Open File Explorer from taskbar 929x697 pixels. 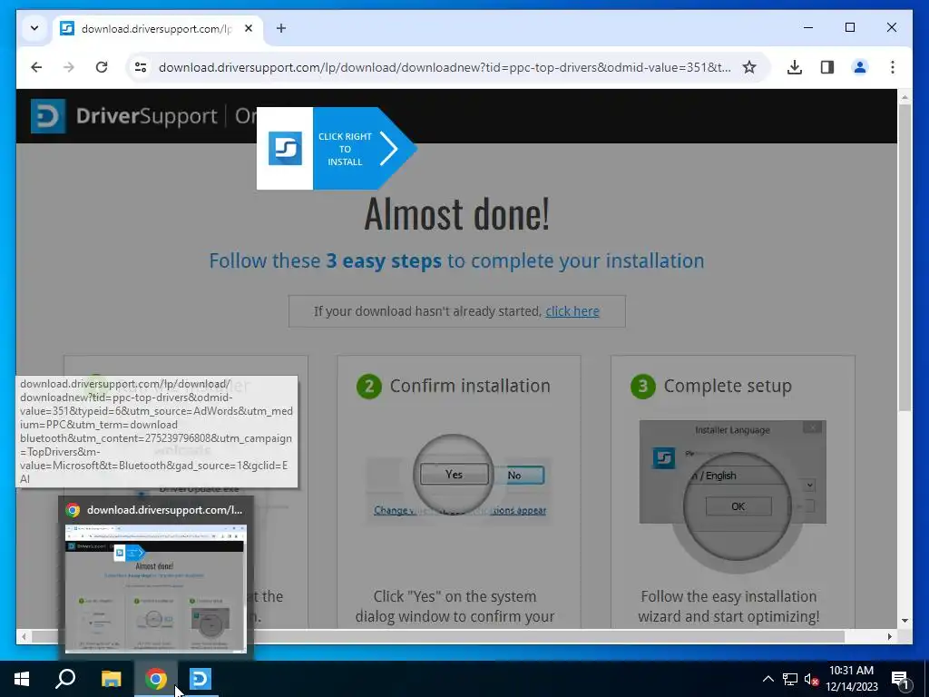pyautogui.click(x=111, y=679)
